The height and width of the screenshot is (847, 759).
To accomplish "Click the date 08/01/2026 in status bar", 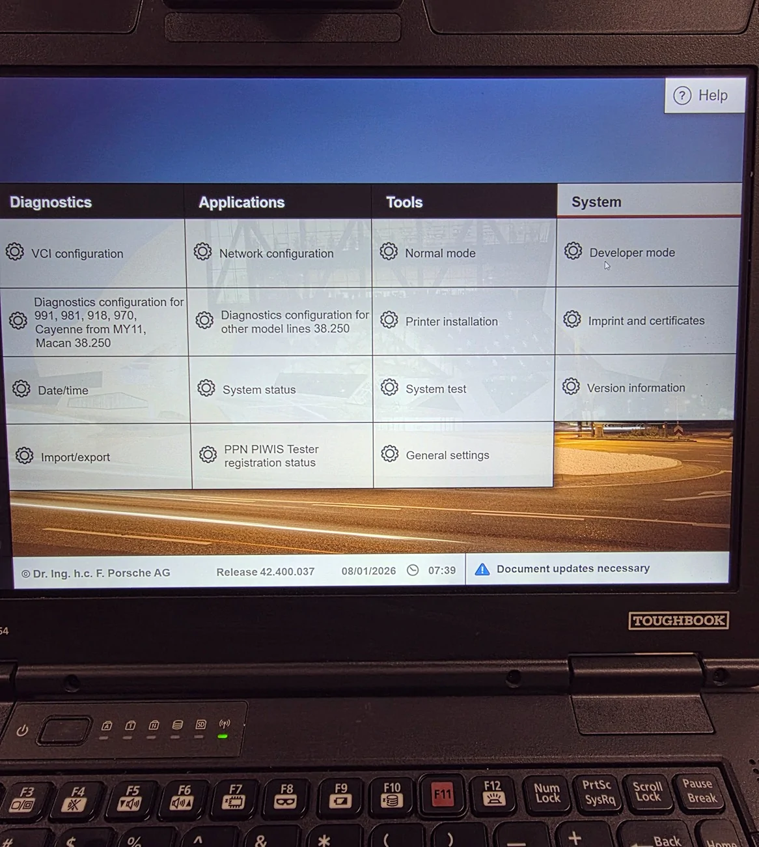I will point(368,571).
